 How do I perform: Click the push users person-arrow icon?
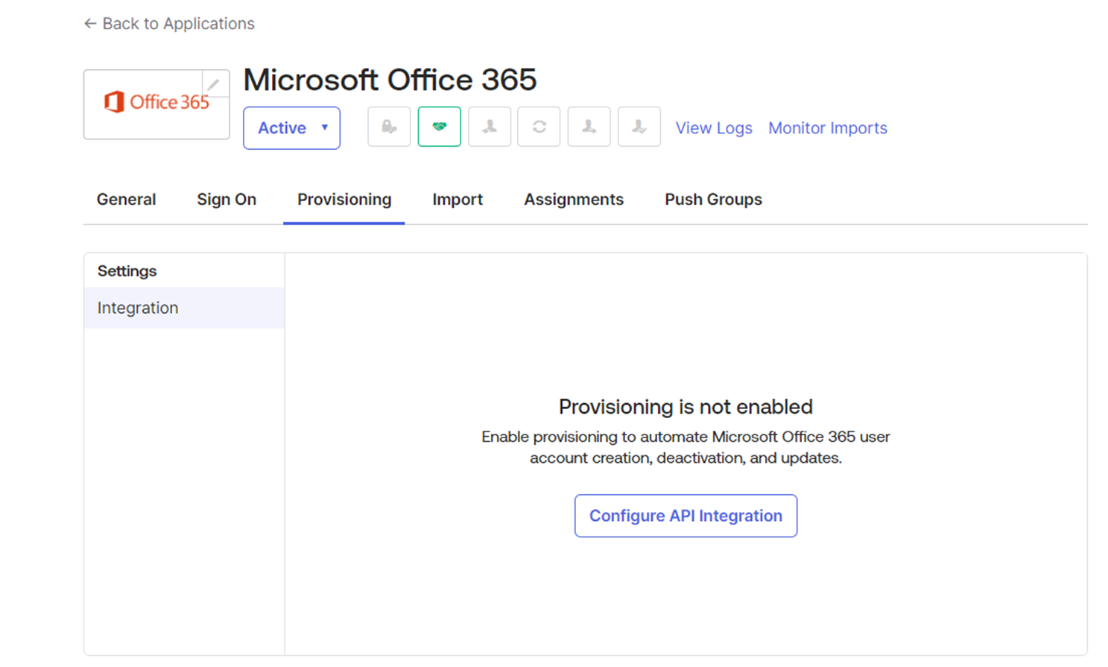(589, 127)
